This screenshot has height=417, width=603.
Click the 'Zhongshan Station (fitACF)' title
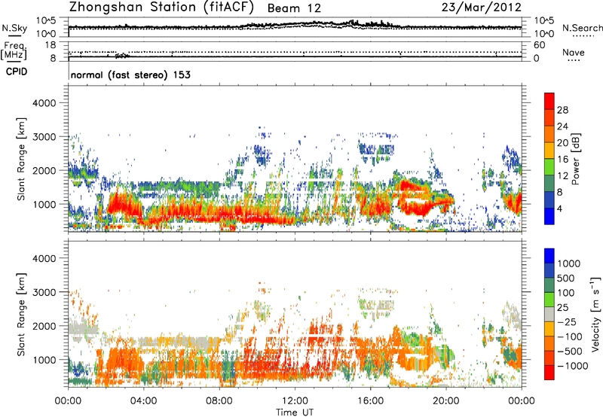coord(161,8)
